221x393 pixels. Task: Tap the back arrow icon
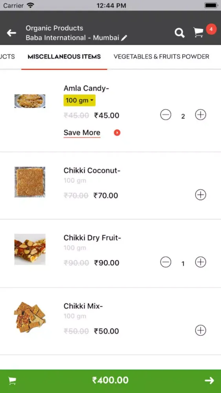point(11,33)
